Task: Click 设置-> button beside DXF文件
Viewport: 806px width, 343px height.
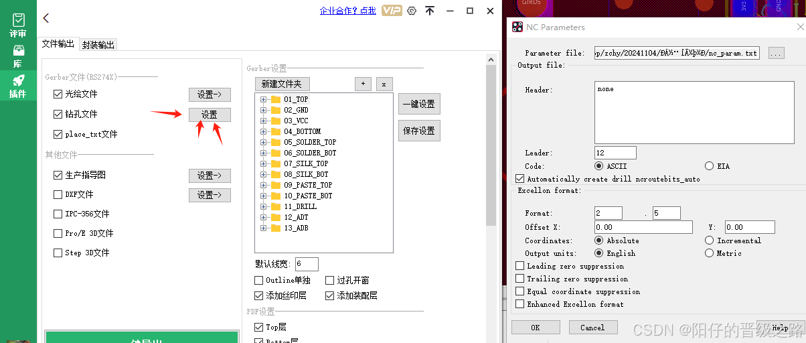Action: click(210, 195)
